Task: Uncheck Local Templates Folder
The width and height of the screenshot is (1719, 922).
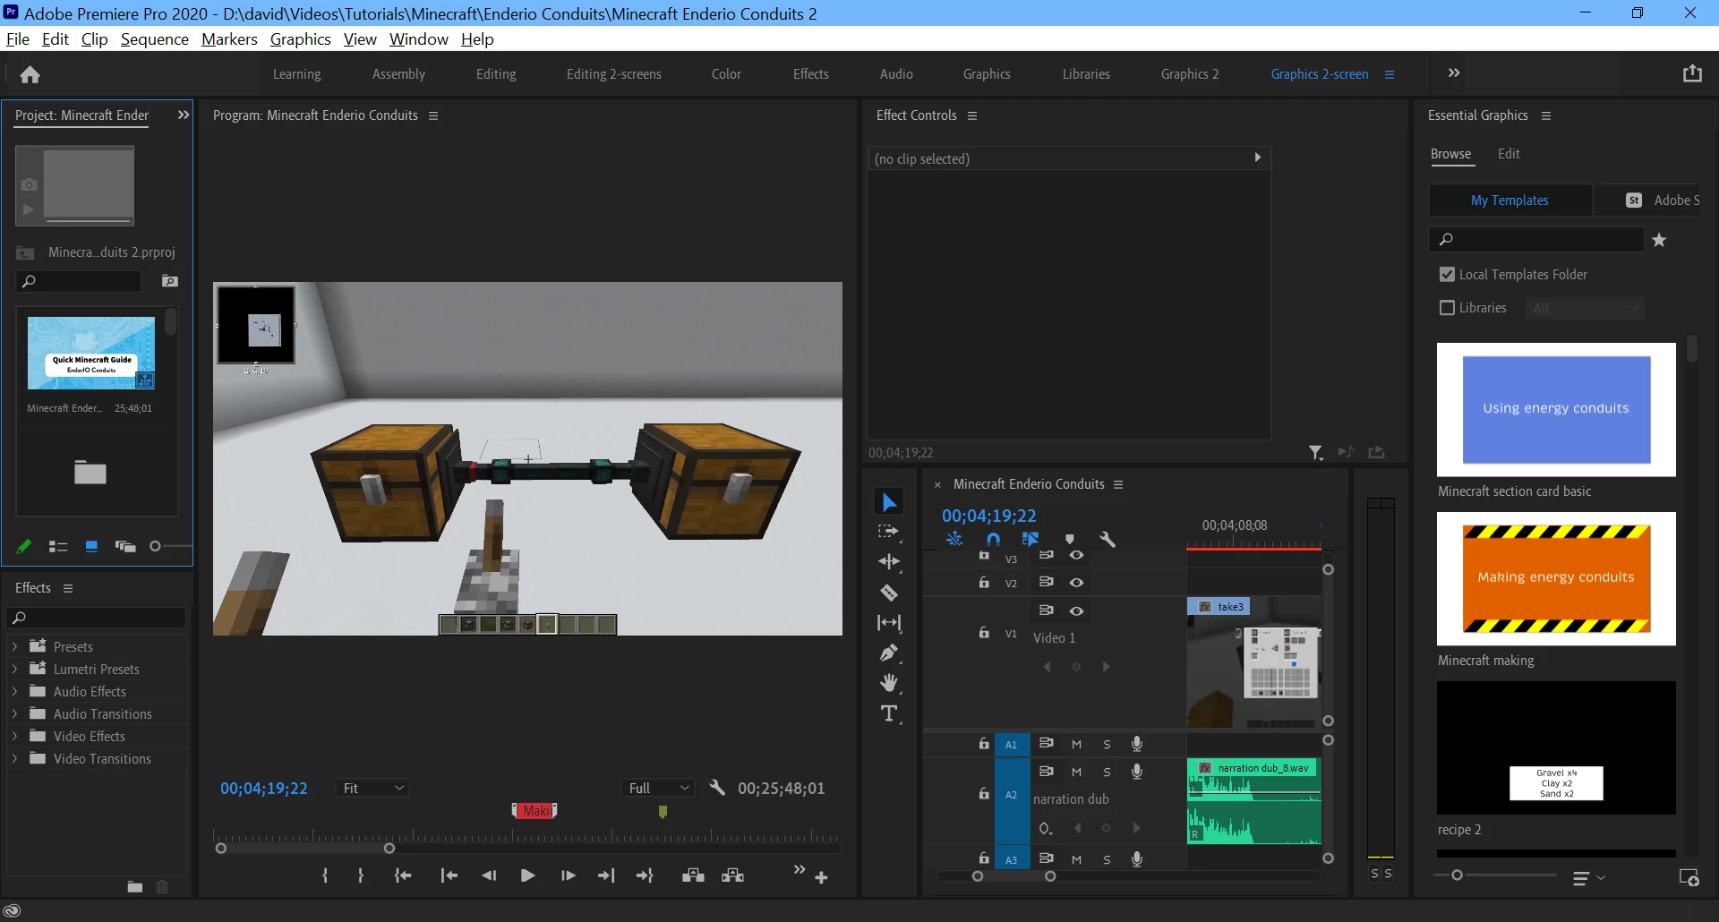Action: (1447, 275)
